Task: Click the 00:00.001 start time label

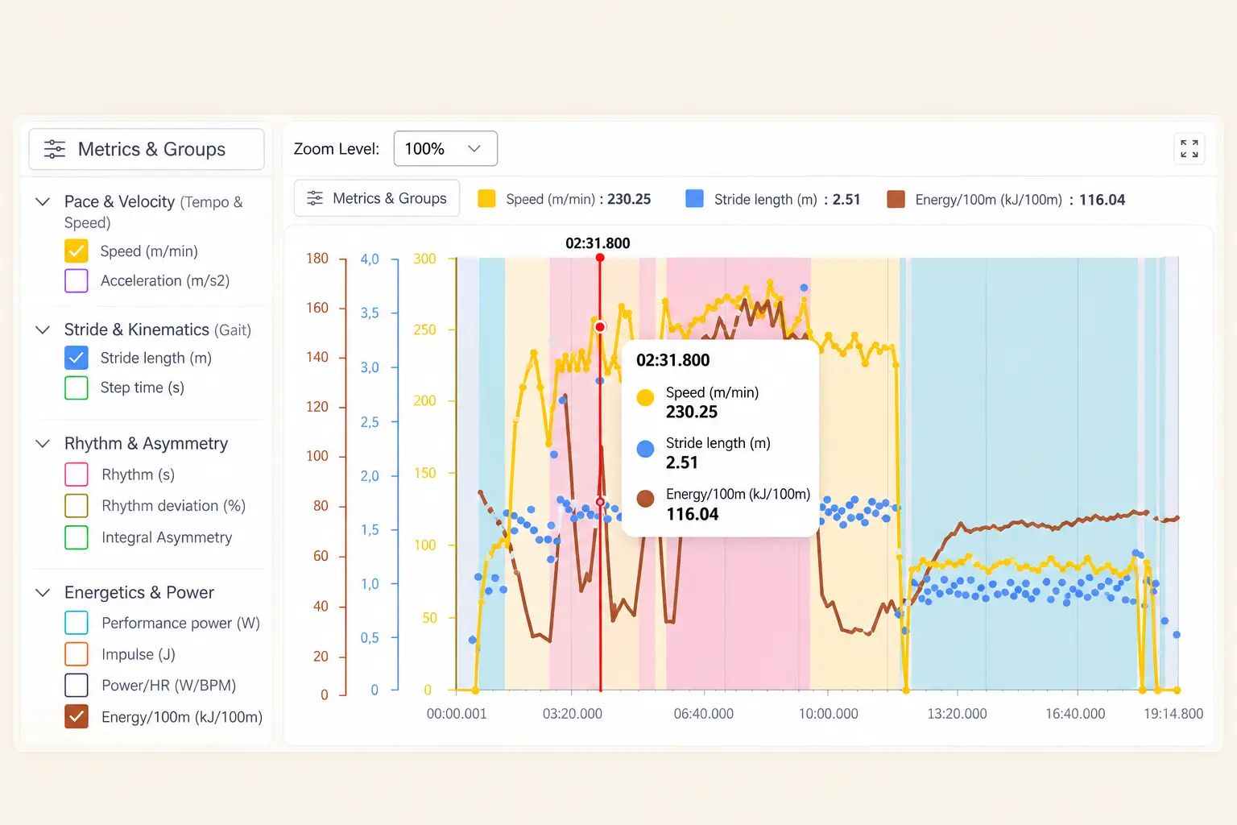Action: click(x=457, y=714)
